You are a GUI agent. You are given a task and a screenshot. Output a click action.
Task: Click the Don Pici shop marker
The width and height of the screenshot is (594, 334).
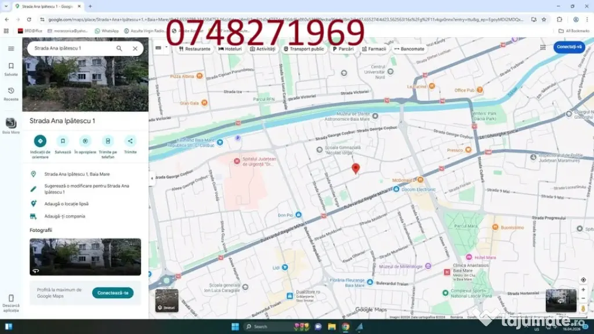(299, 215)
